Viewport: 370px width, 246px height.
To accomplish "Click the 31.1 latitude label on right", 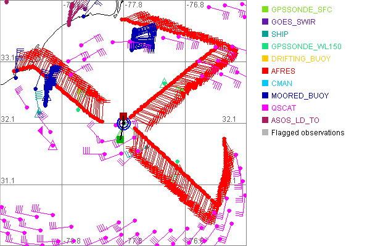I will click(229, 180).
